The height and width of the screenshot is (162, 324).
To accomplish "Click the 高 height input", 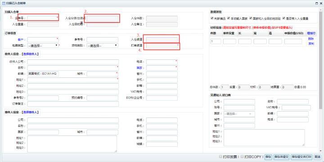I will click(x=275, y=41).
